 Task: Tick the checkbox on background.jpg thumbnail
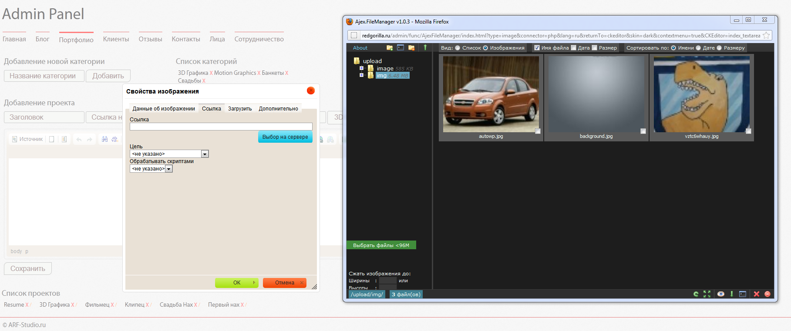click(643, 131)
